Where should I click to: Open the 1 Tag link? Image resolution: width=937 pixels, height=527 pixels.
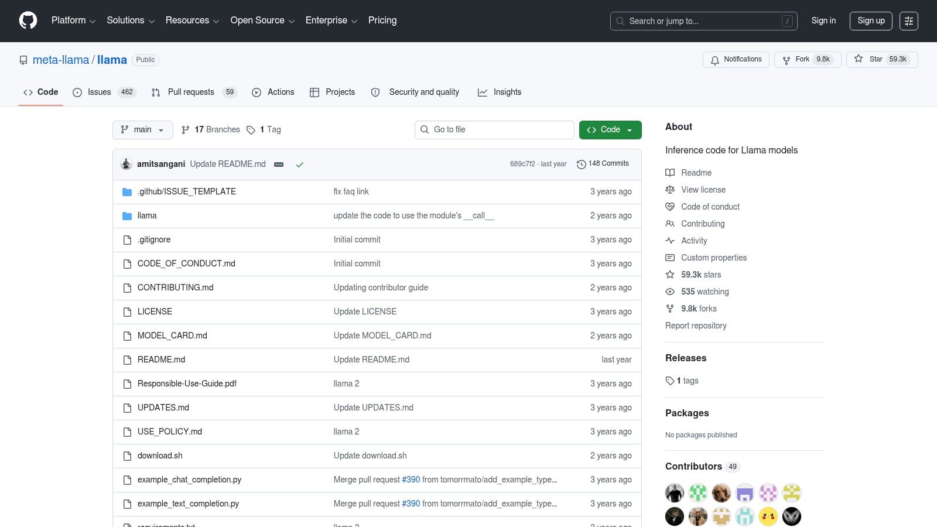(264, 130)
